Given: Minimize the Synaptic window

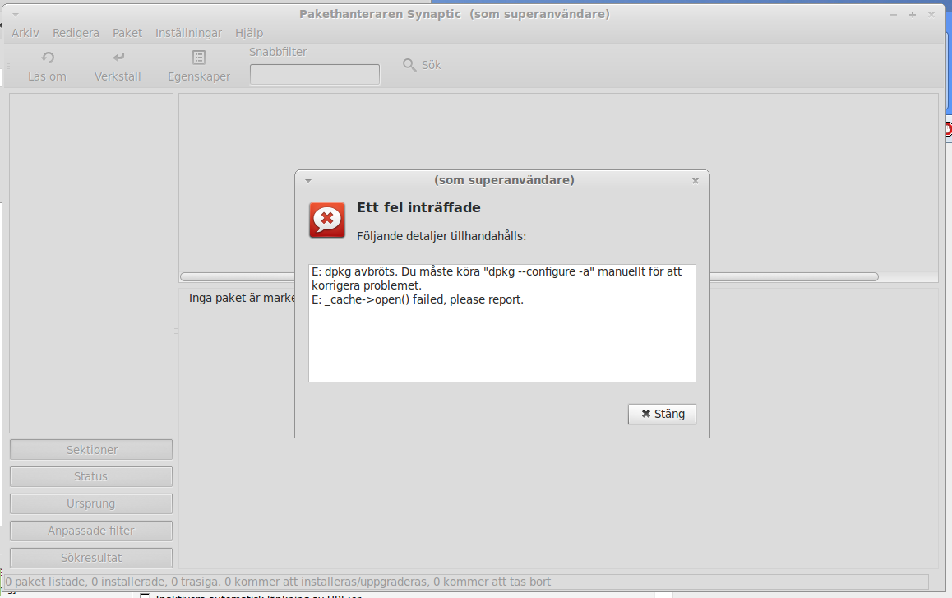Looking at the screenshot, I should [x=894, y=14].
